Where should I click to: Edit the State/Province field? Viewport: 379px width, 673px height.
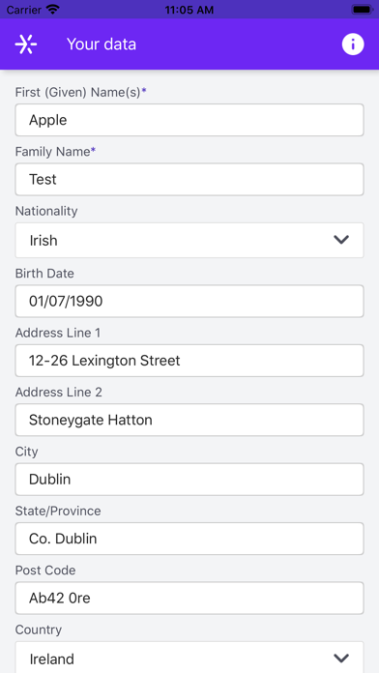pos(189,539)
